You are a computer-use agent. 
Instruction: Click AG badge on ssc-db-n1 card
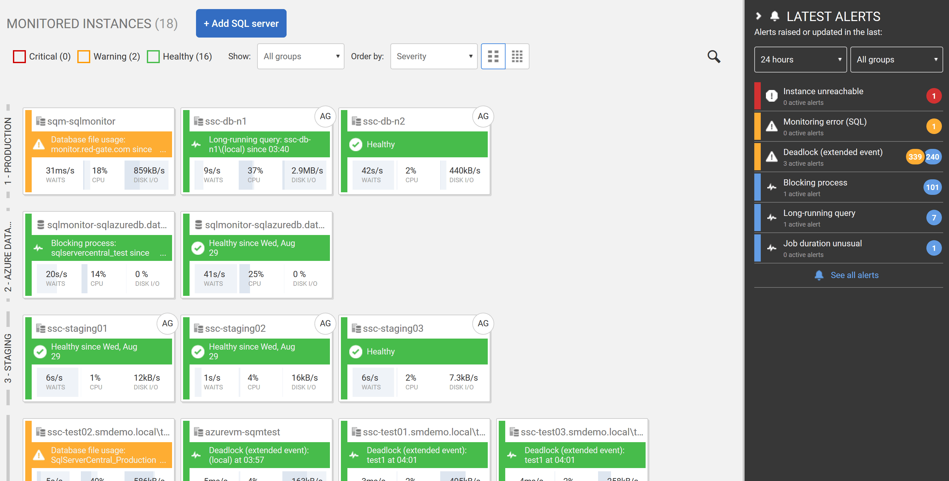[325, 117]
